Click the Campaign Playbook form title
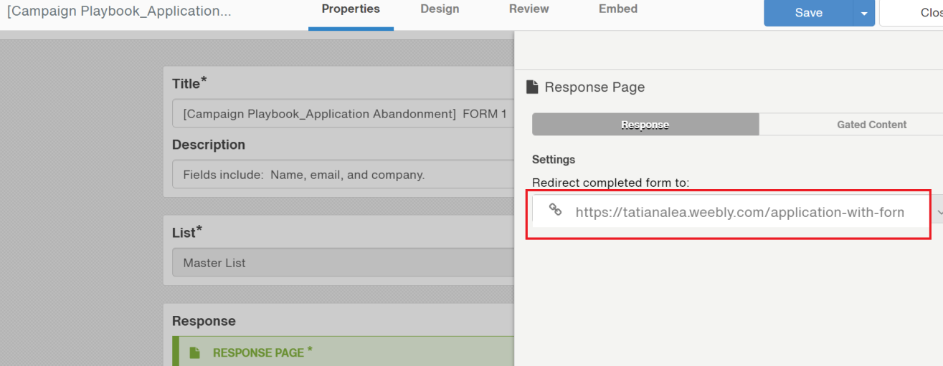This screenshot has width=943, height=366. (x=119, y=12)
